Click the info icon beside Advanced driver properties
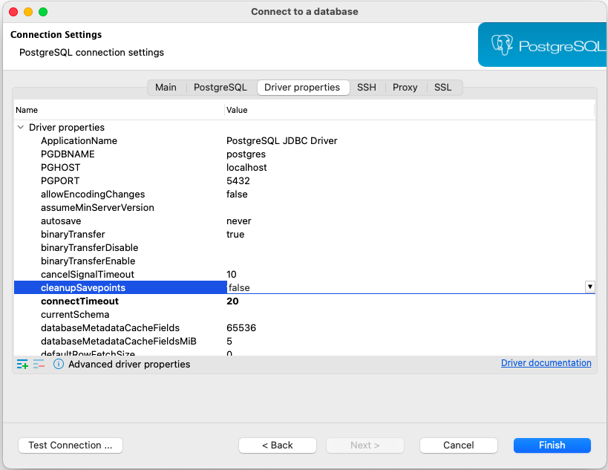Viewport: 608px width, 470px height. [58, 364]
